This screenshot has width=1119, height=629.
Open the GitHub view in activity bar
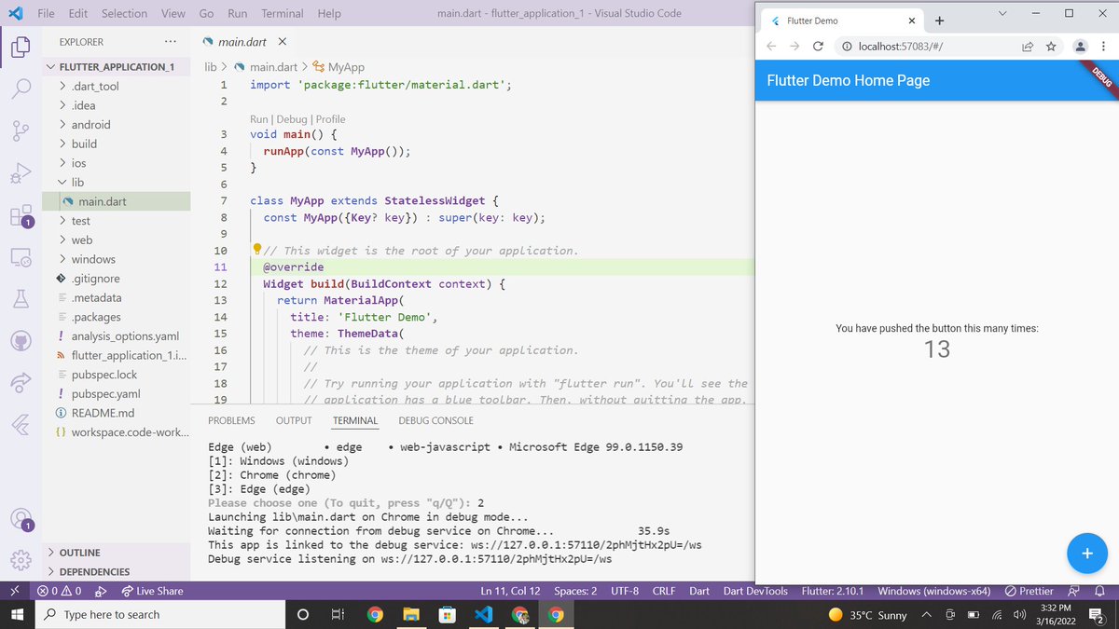coord(21,340)
